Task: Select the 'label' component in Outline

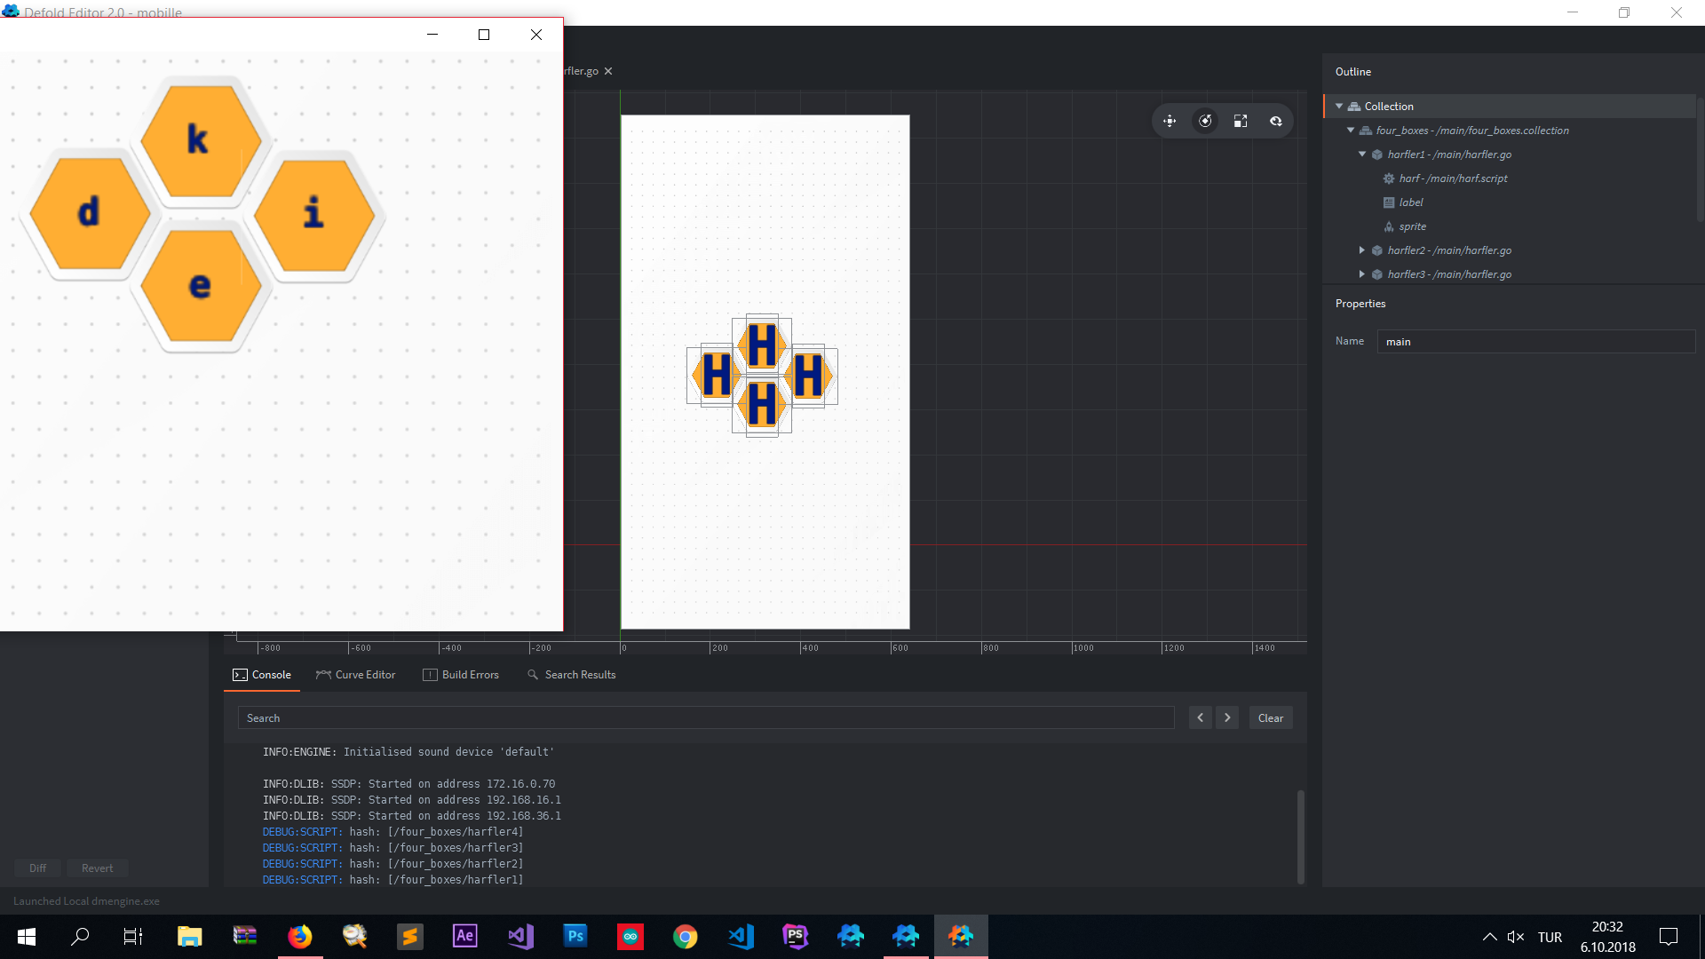Action: (x=1411, y=202)
